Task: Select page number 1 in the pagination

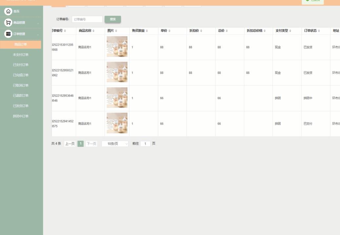Action: (x=80, y=144)
